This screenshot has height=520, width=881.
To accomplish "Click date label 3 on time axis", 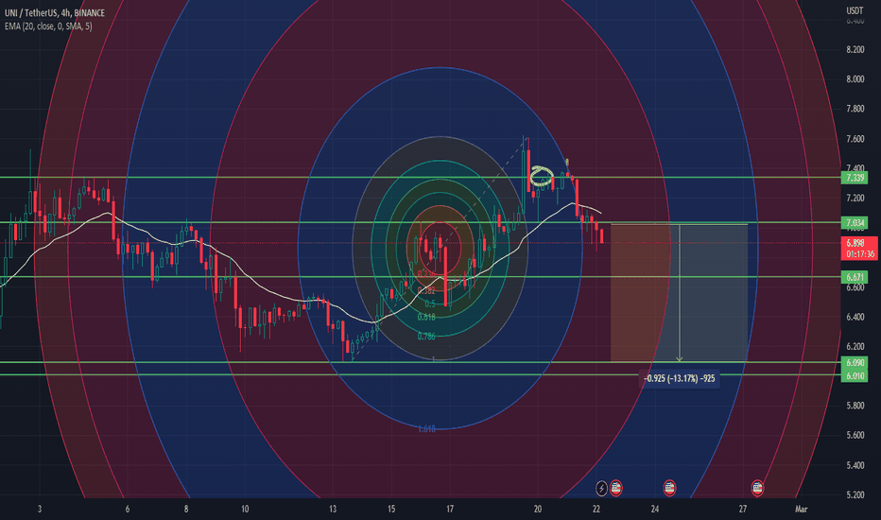I will (40, 510).
